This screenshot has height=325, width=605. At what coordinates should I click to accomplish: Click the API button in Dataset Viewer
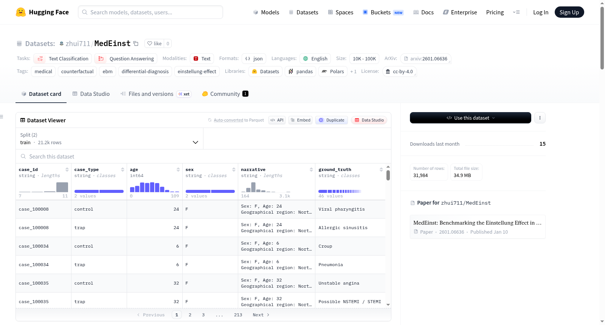pos(277,120)
